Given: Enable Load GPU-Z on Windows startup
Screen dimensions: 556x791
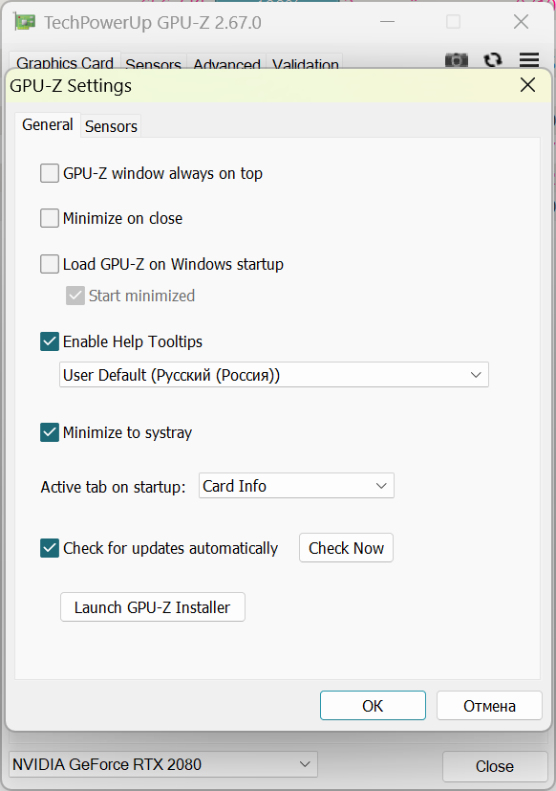Looking at the screenshot, I should 50,264.
